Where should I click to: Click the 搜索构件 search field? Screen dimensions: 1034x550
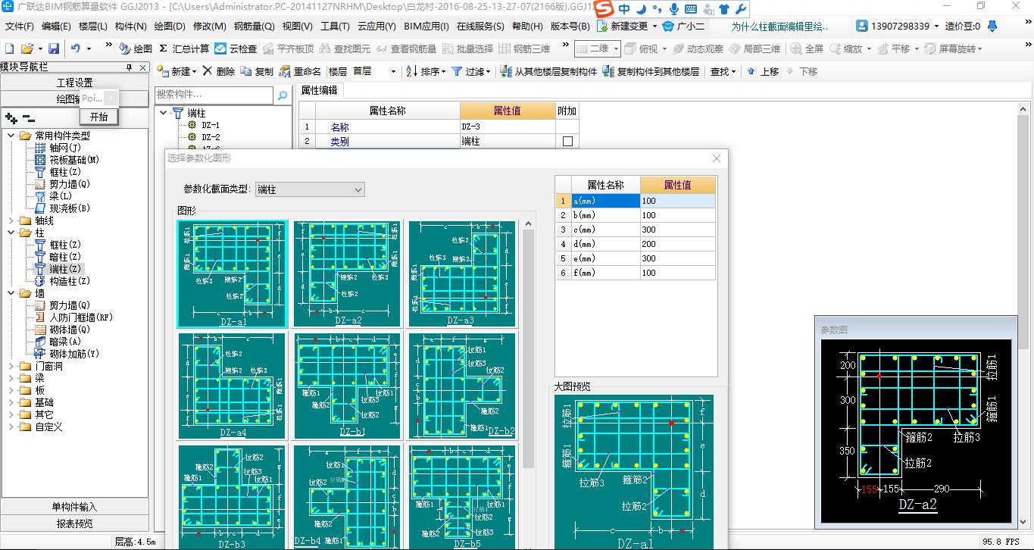tap(214, 95)
